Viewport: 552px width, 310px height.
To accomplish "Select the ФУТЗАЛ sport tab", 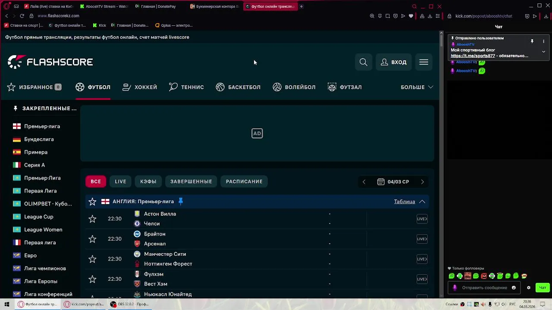I will [345, 87].
